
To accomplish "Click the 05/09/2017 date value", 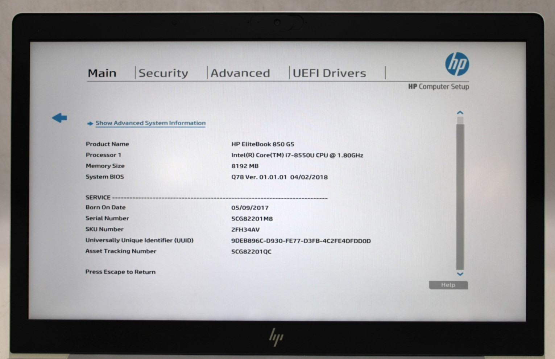I will 250,208.
